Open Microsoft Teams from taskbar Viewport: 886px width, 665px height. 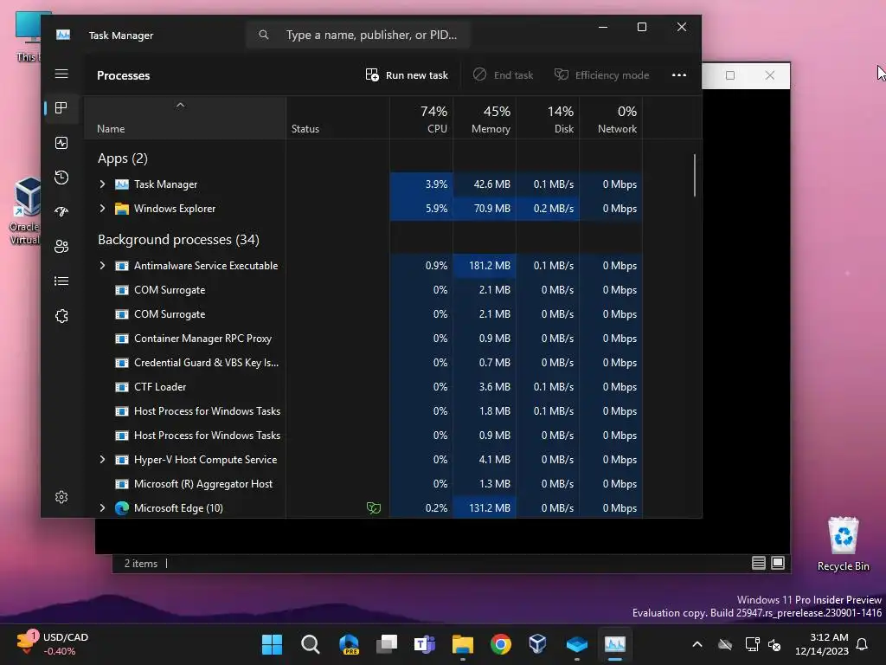(424, 644)
